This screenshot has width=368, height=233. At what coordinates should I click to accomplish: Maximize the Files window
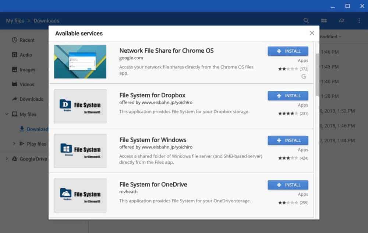(347, 6)
